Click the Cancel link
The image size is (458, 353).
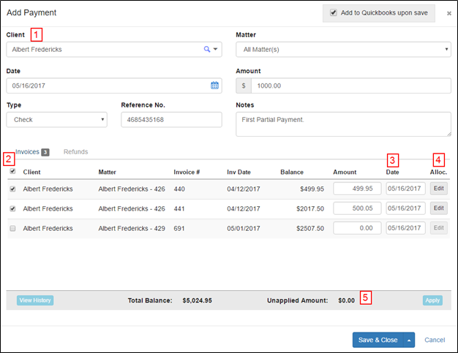click(x=435, y=340)
